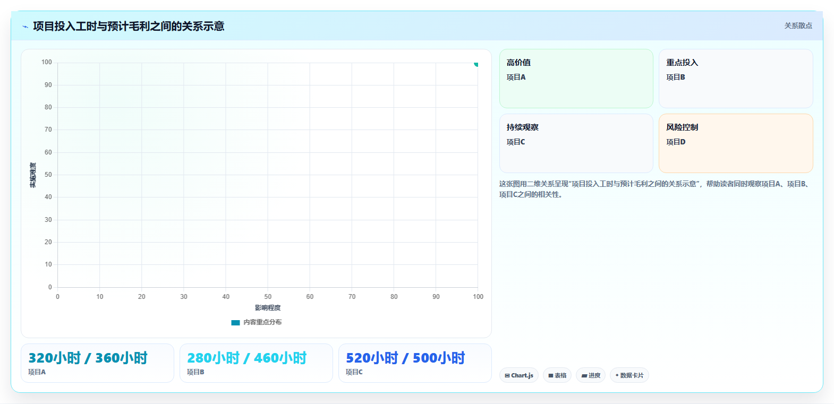Click x-axis tick value 50

[x=268, y=297]
